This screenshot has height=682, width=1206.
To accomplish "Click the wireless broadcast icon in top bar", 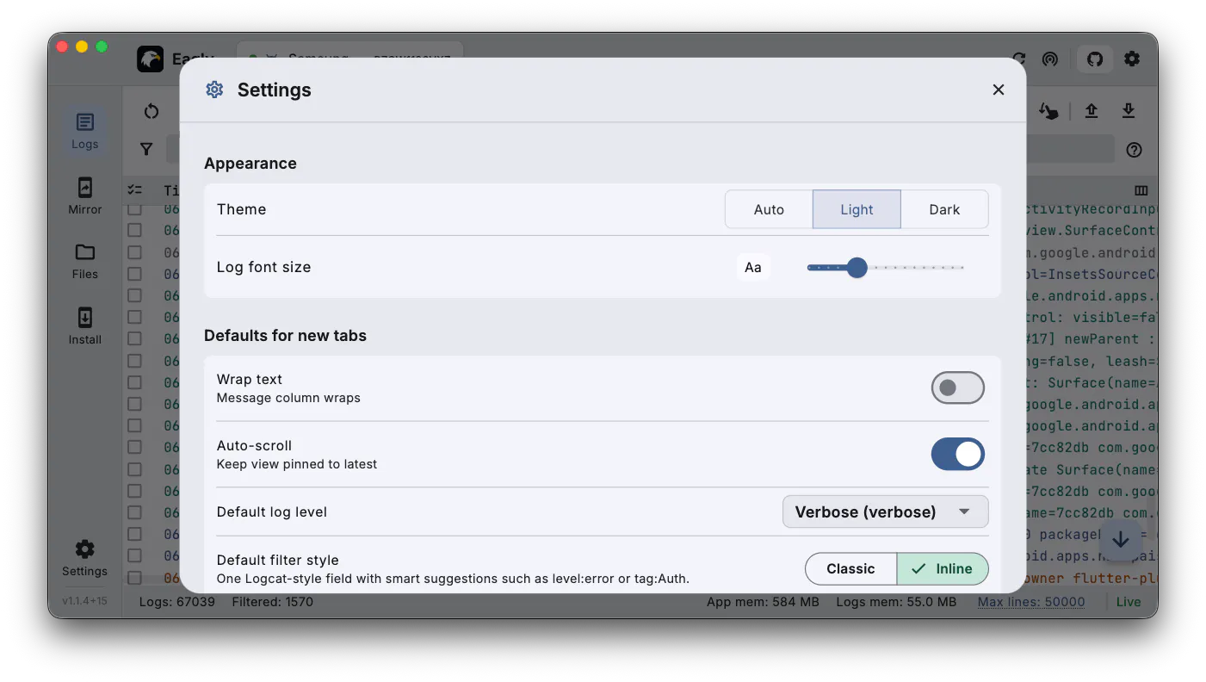I will 1049,59.
